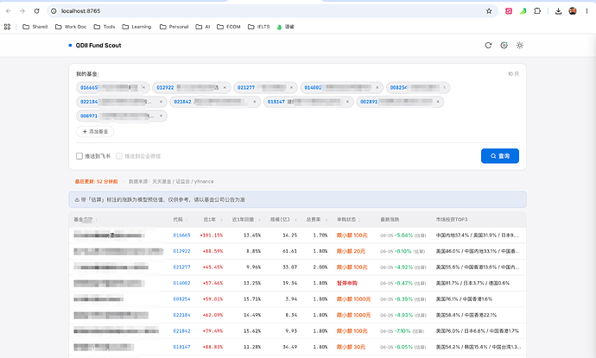Remove fund tag 008971

pyautogui.click(x=161, y=116)
